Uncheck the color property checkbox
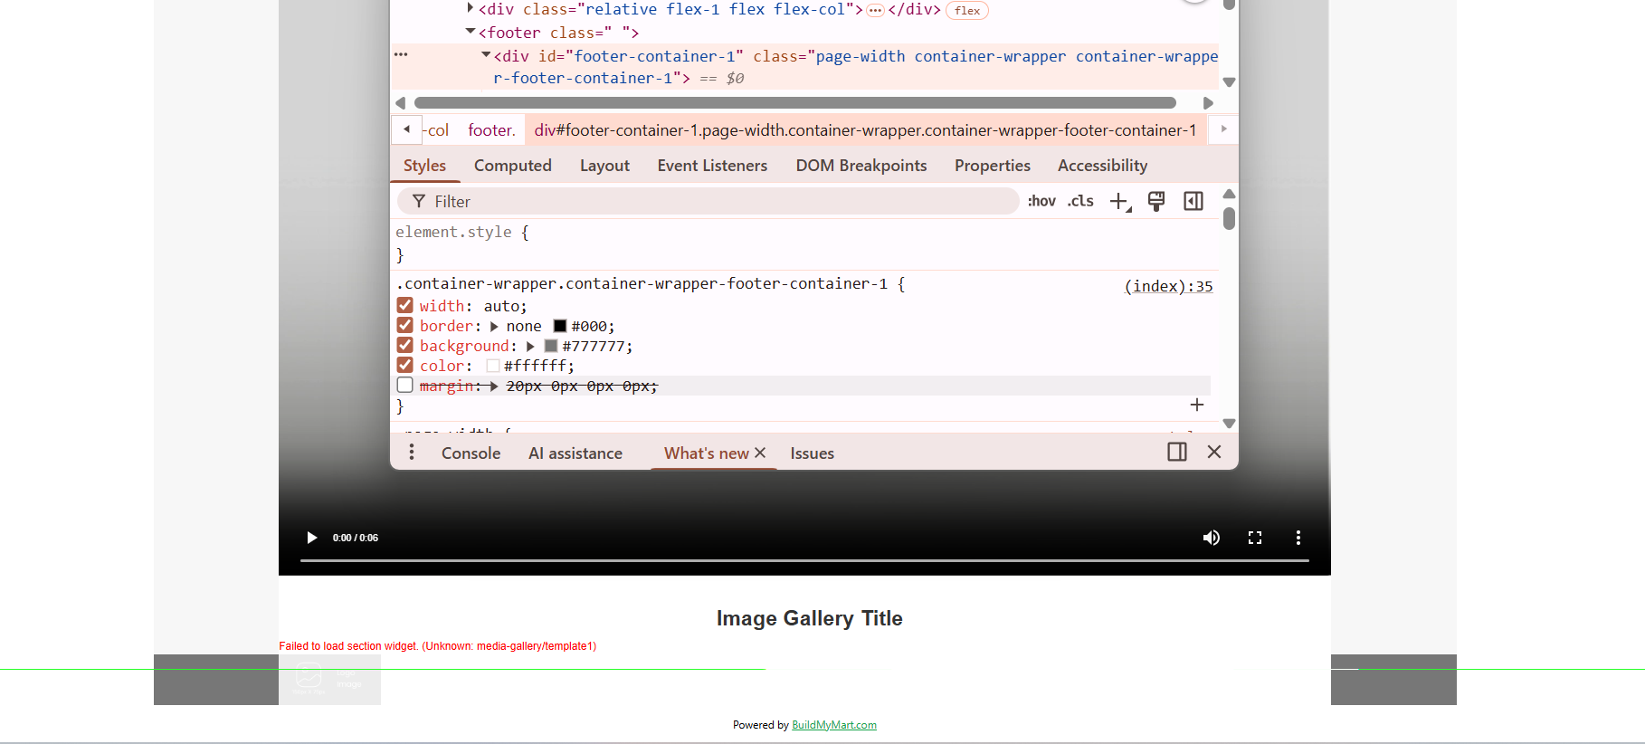1645x744 pixels. tap(405, 365)
